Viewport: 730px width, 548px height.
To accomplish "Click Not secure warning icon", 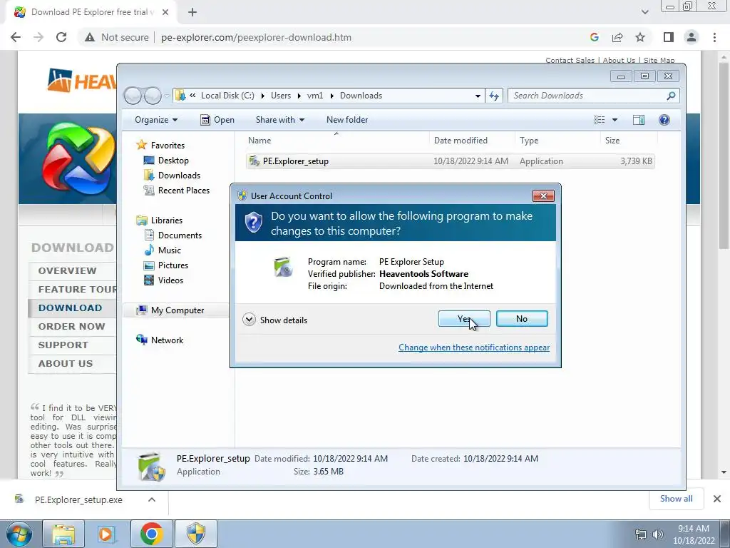I will pos(90,37).
